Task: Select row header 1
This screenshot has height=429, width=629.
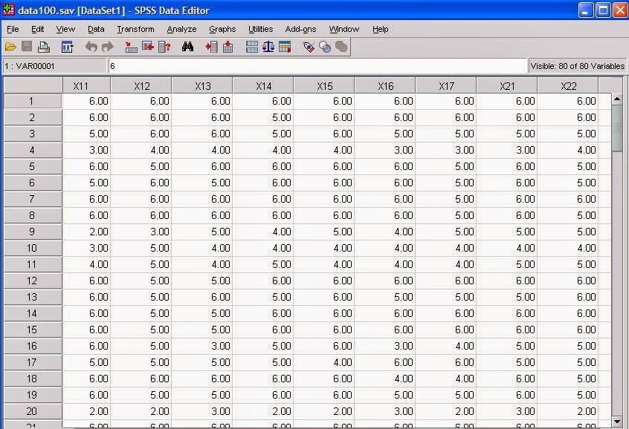Action: [33, 102]
